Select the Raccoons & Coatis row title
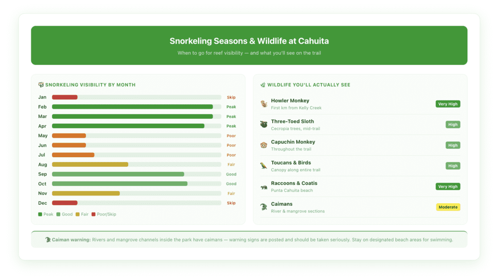Image resolution: width=497 pixels, height=278 pixels. pyautogui.click(x=294, y=183)
